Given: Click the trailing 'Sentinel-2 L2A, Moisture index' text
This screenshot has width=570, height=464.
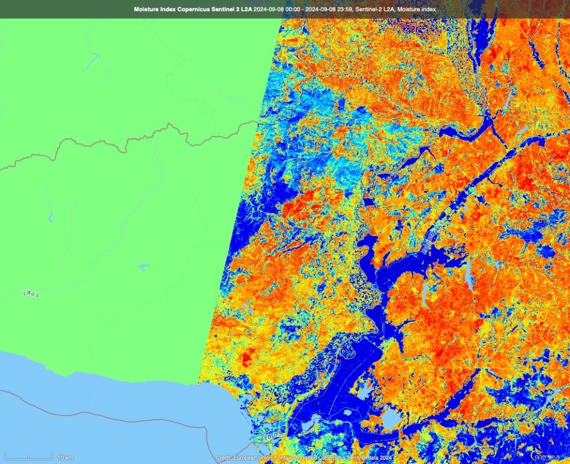Looking at the screenshot, I should 397,9.
